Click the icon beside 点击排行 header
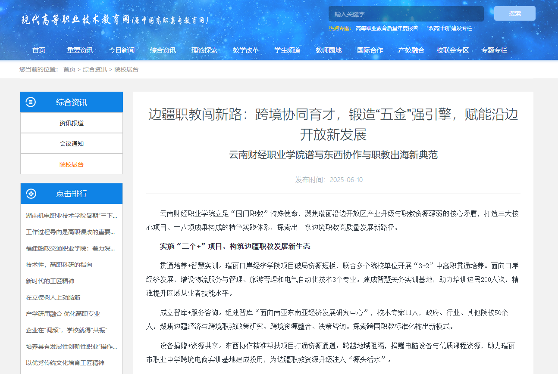Screen dimensions: 558x374 coord(31,194)
